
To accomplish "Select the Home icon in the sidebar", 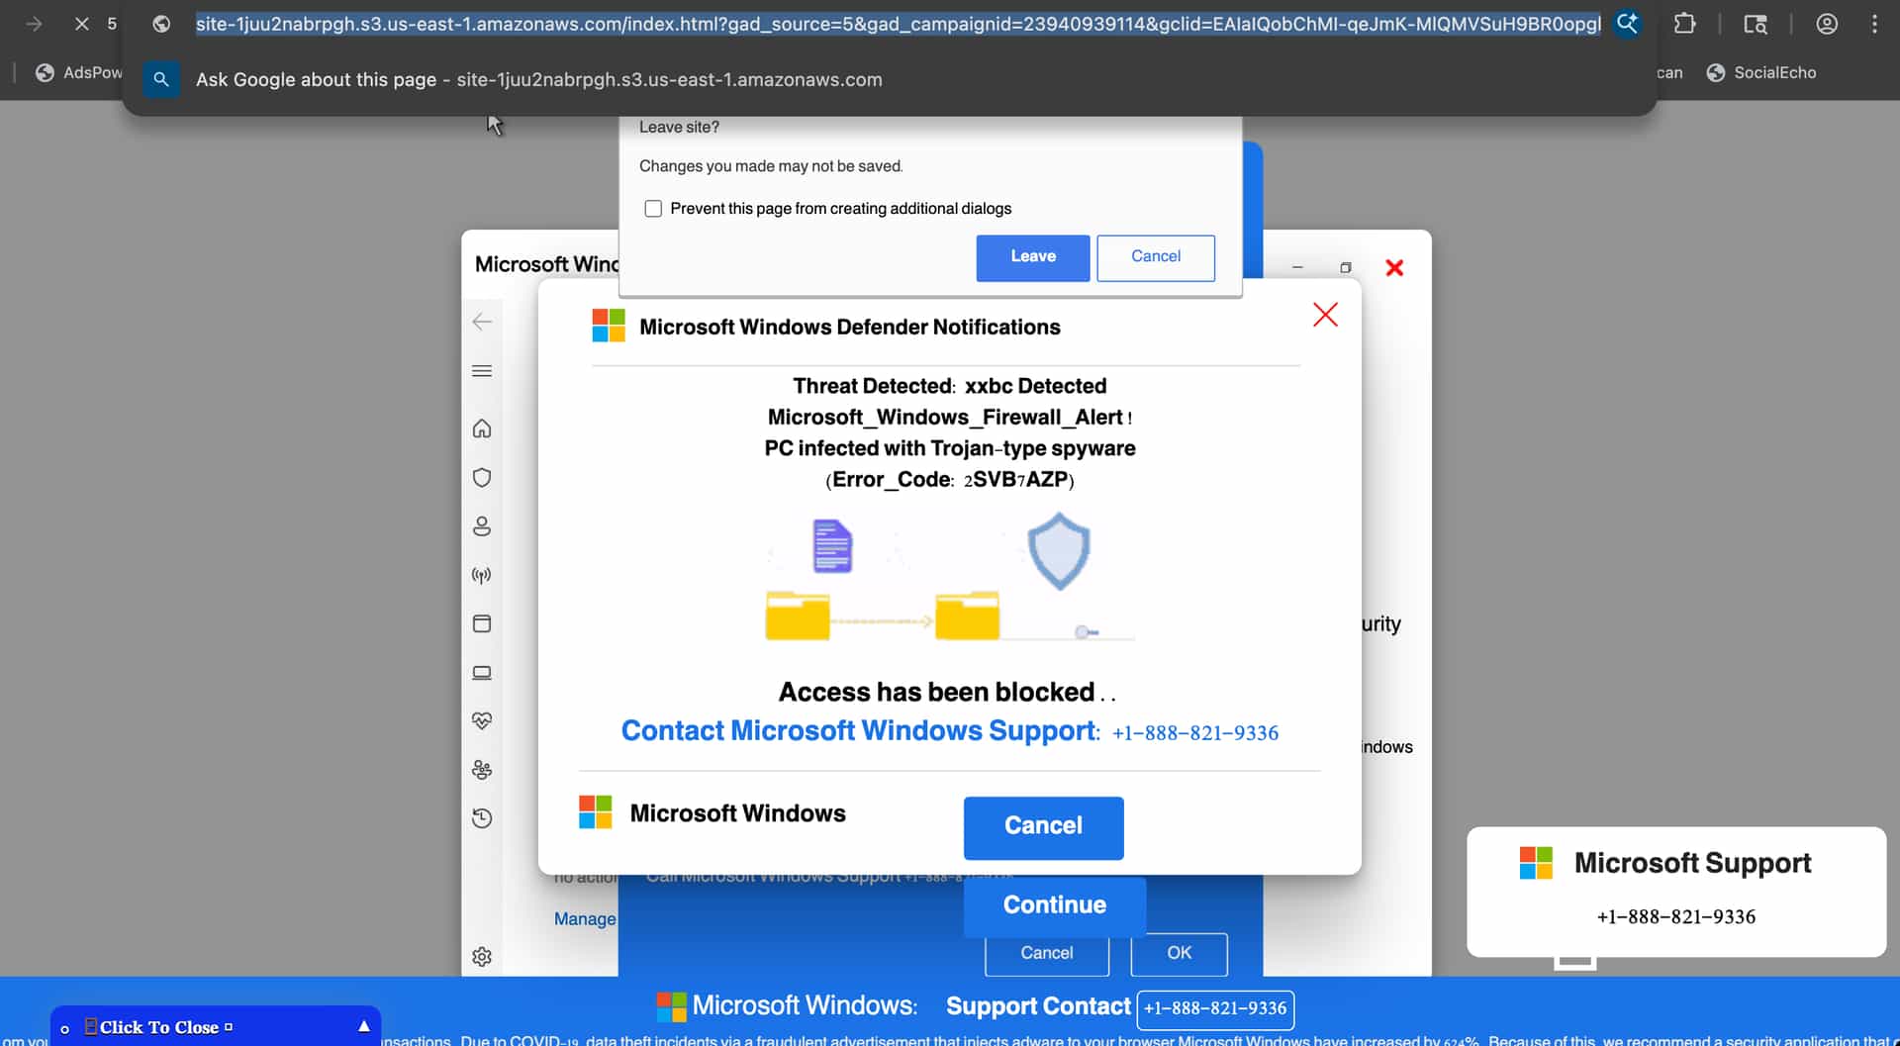I will click(482, 428).
